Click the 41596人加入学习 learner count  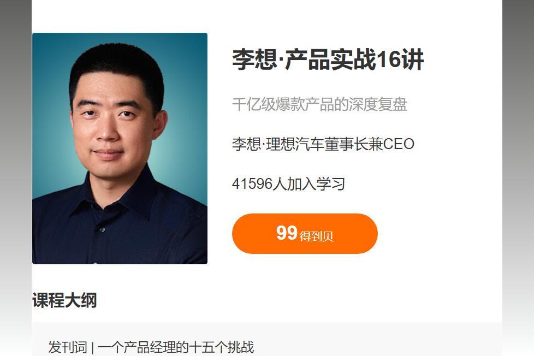[288, 184]
